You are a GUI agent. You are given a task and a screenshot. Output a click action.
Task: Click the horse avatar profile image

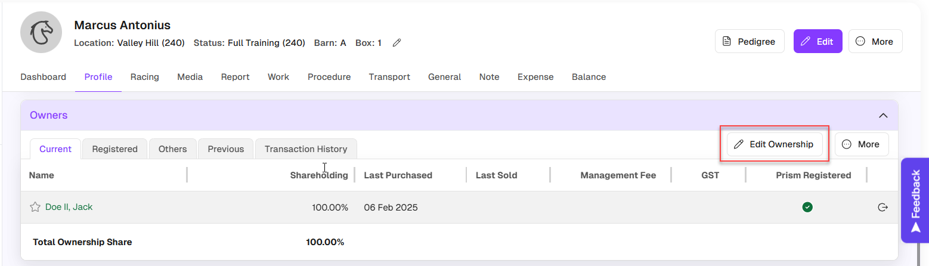42,33
